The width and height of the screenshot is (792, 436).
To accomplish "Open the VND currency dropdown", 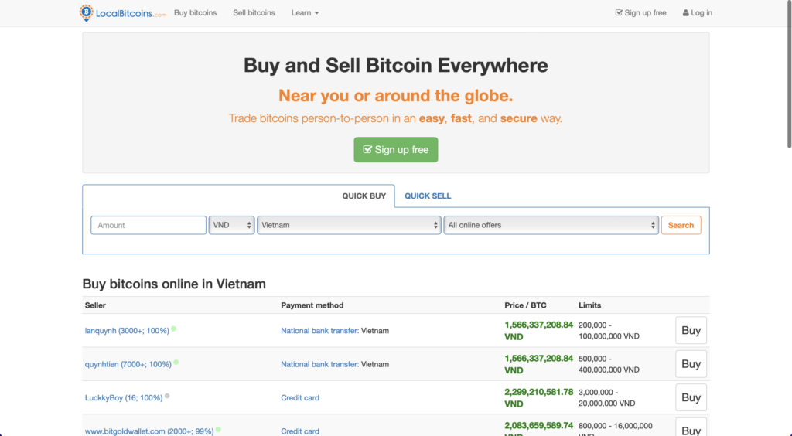I will [x=232, y=225].
